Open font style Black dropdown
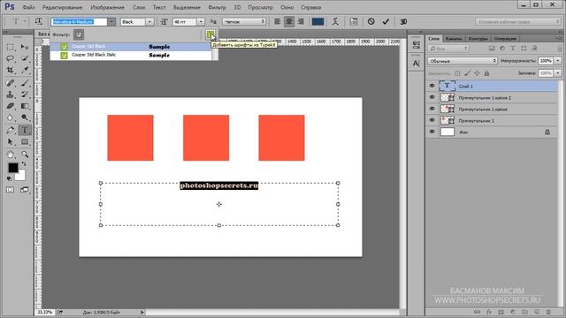The height and width of the screenshot is (318, 566). point(149,21)
